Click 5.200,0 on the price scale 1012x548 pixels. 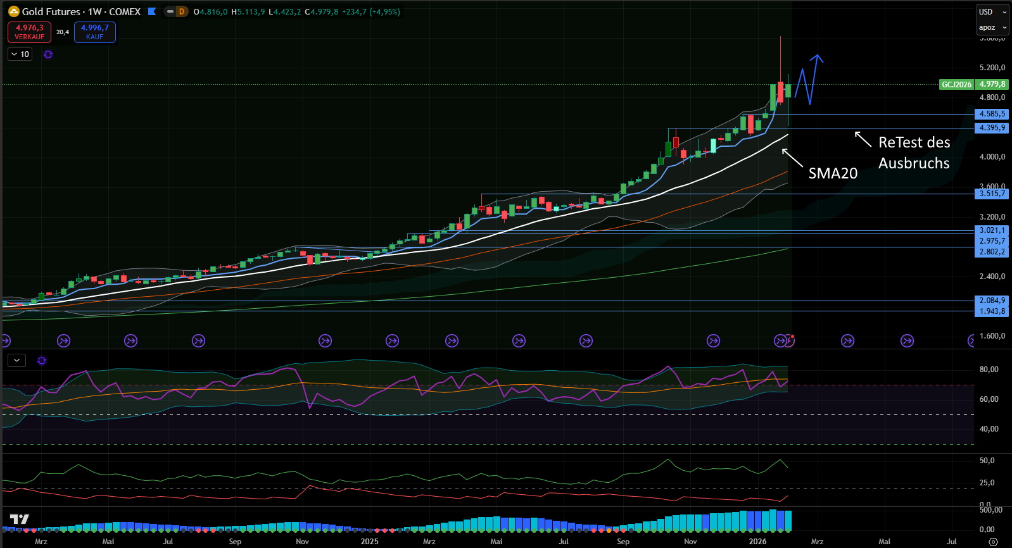click(992, 68)
